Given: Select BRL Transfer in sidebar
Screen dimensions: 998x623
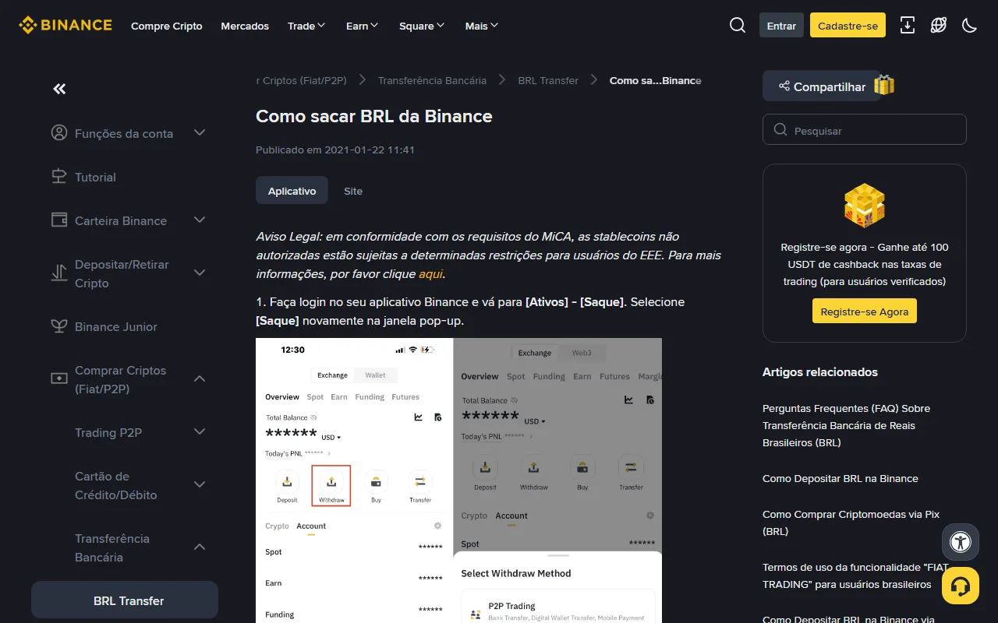Looking at the screenshot, I should pyautogui.click(x=125, y=600).
